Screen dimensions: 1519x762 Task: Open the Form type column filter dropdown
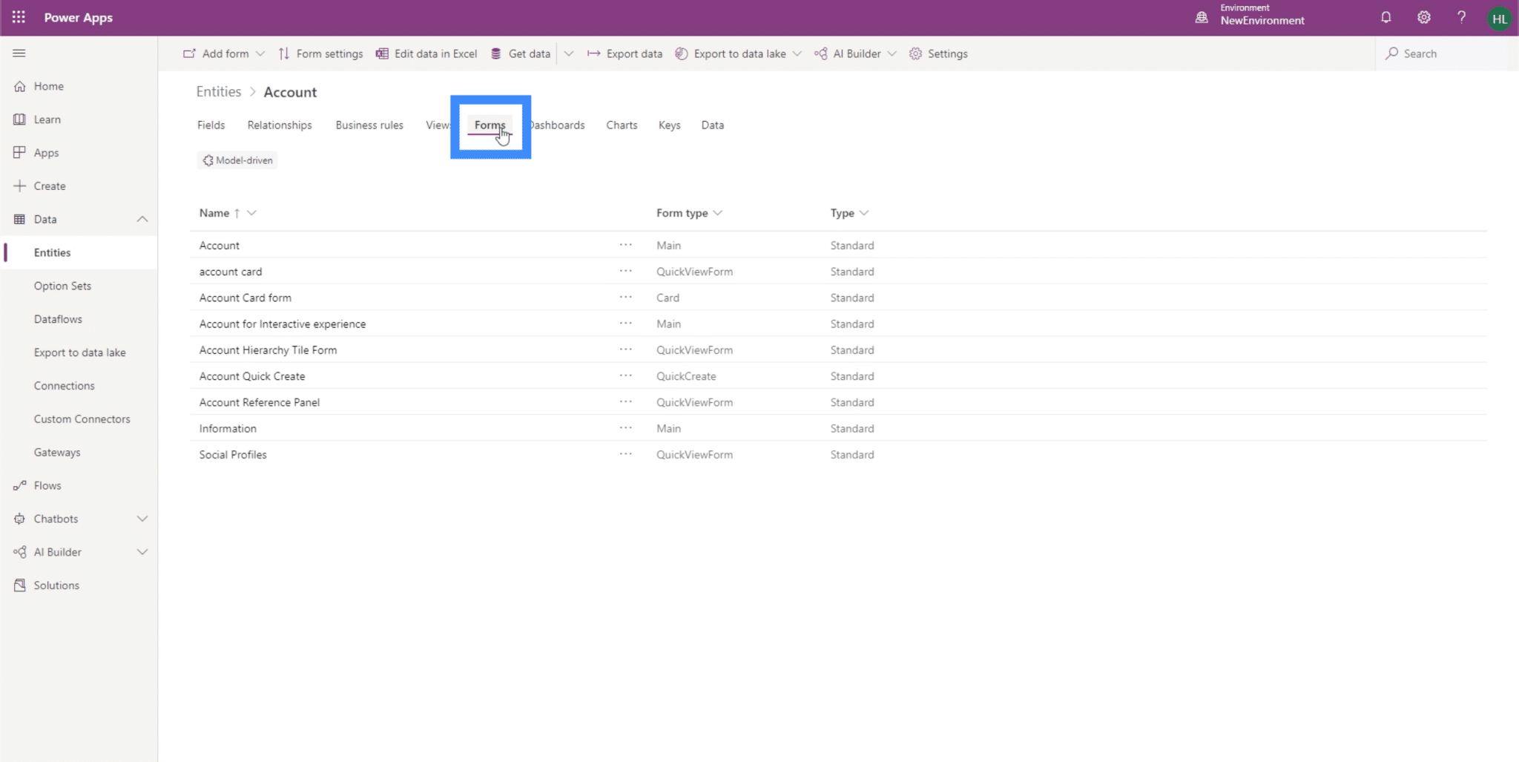(x=717, y=213)
